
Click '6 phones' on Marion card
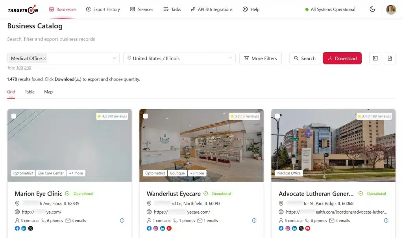pyautogui.click(x=52, y=221)
